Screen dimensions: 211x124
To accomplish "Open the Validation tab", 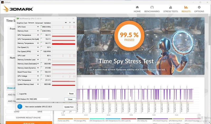I will (47, 23).
